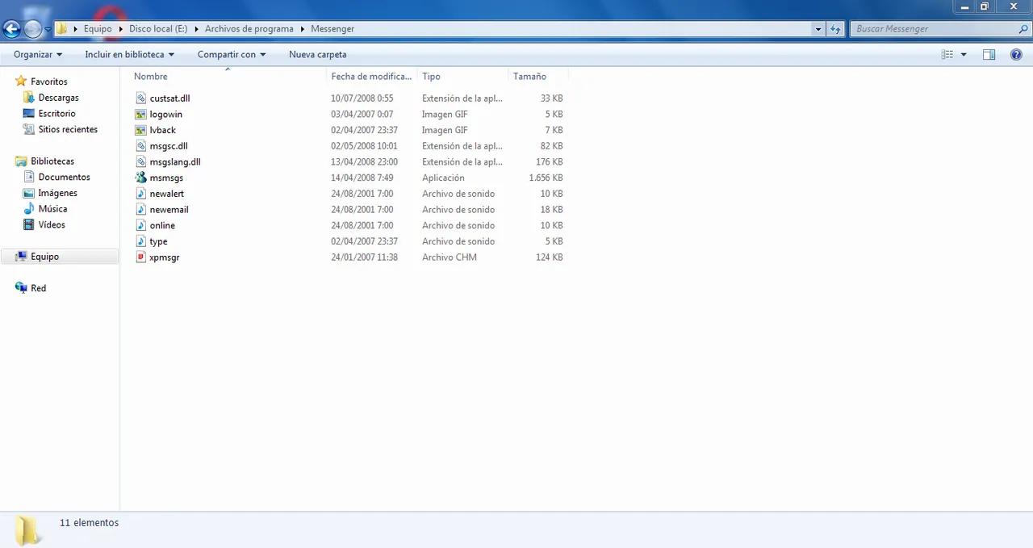
Task: Open Red in the navigation pane
Action: 38,288
